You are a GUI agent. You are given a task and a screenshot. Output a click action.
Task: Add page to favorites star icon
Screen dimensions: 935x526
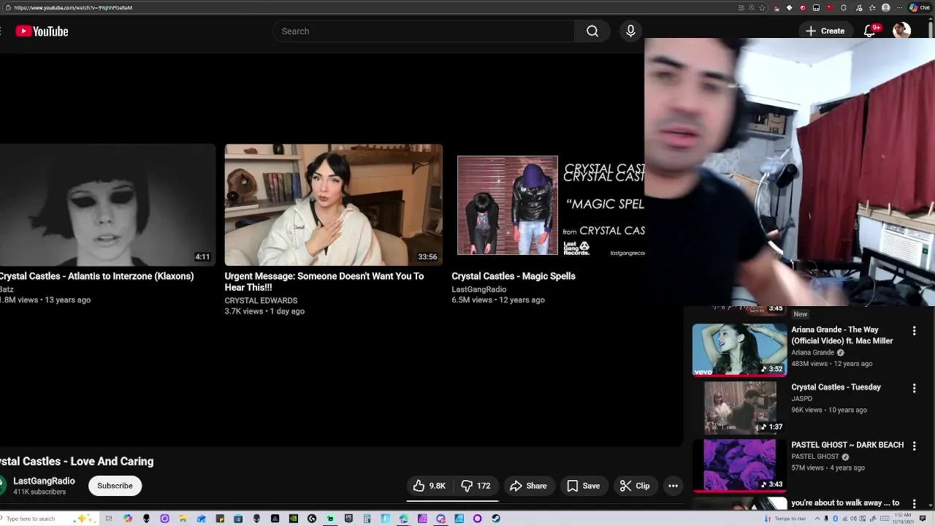[762, 7]
